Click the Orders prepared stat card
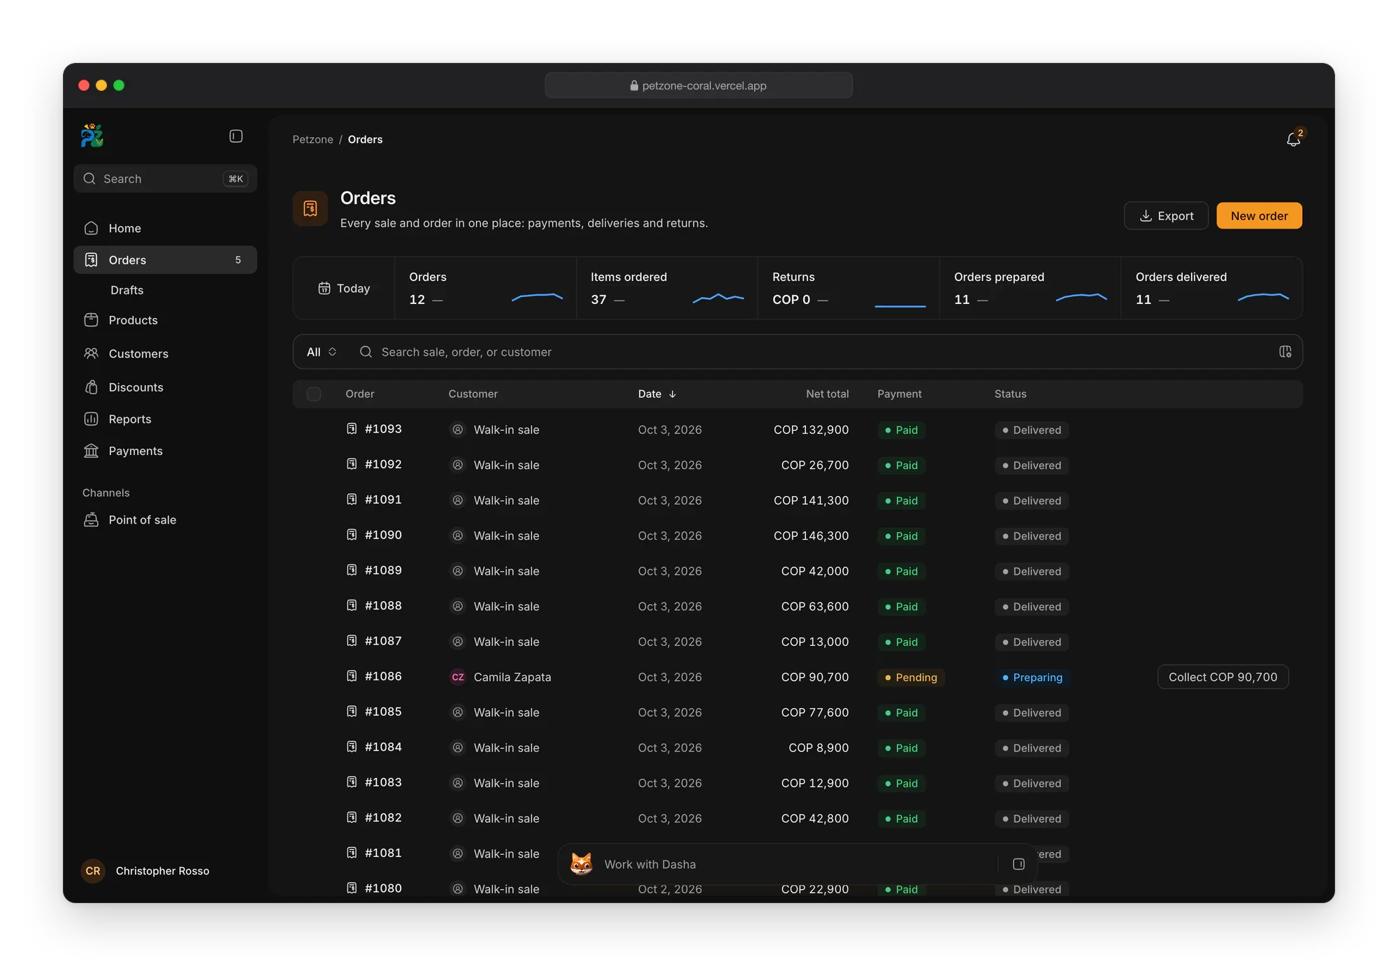 pos(1030,288)
